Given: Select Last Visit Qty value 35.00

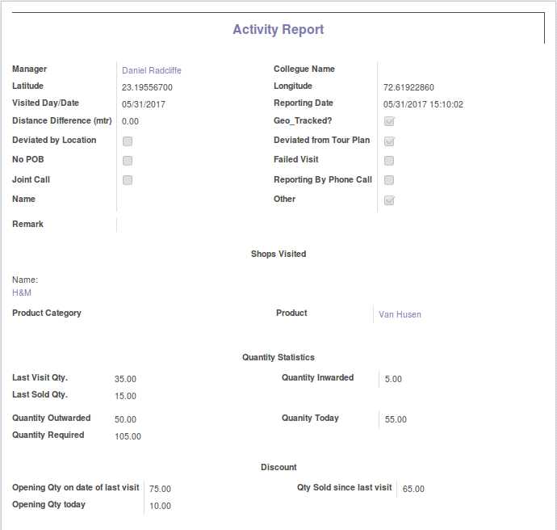Looking at the screenshot, I should click(x=125, y=379).
